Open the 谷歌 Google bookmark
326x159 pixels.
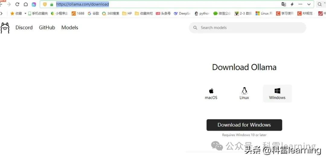point(93,13)
